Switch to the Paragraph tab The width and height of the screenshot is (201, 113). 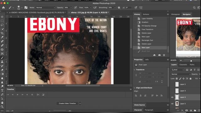tap(149, 110)
